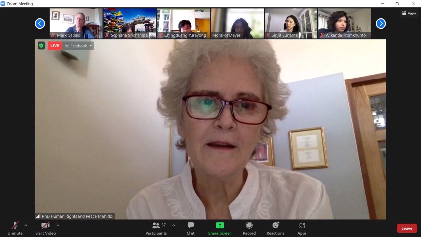Screen dimensions: 421x237
Task: Open the Apps panel
Action: coord(302,228)
